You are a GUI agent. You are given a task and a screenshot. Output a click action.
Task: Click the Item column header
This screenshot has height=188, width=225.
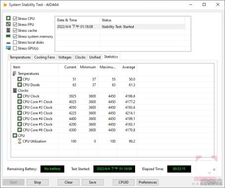click(35, 67)
